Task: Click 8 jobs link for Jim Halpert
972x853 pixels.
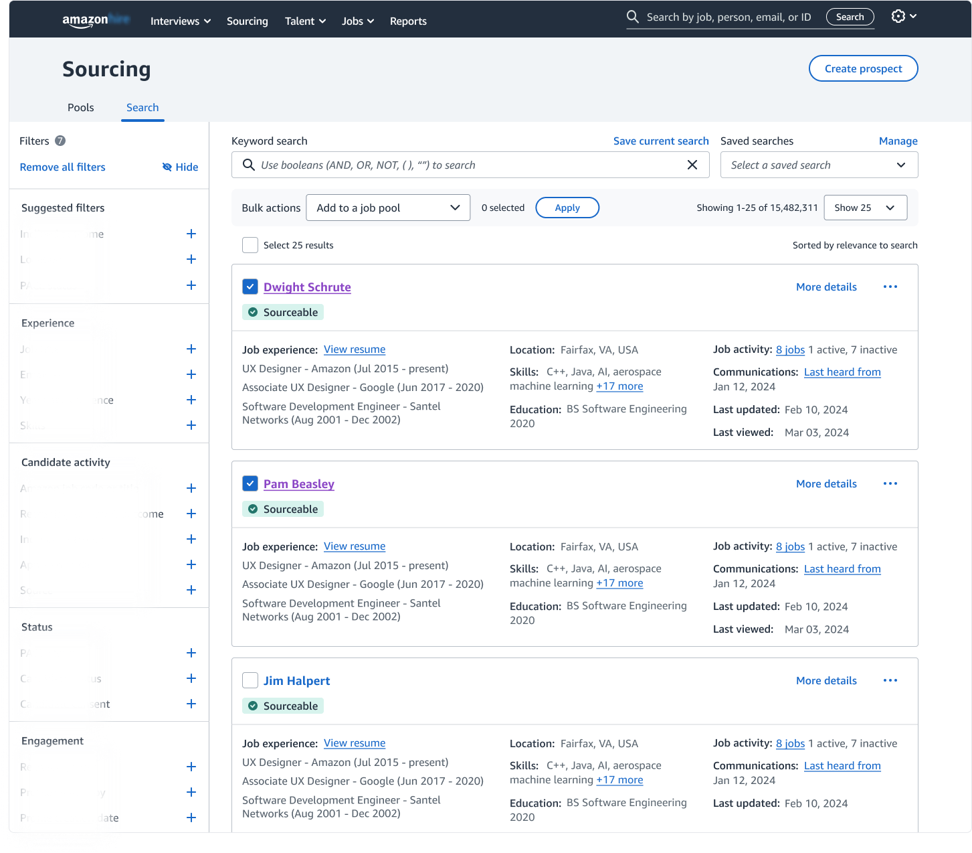Action: (x=790, y=743)
